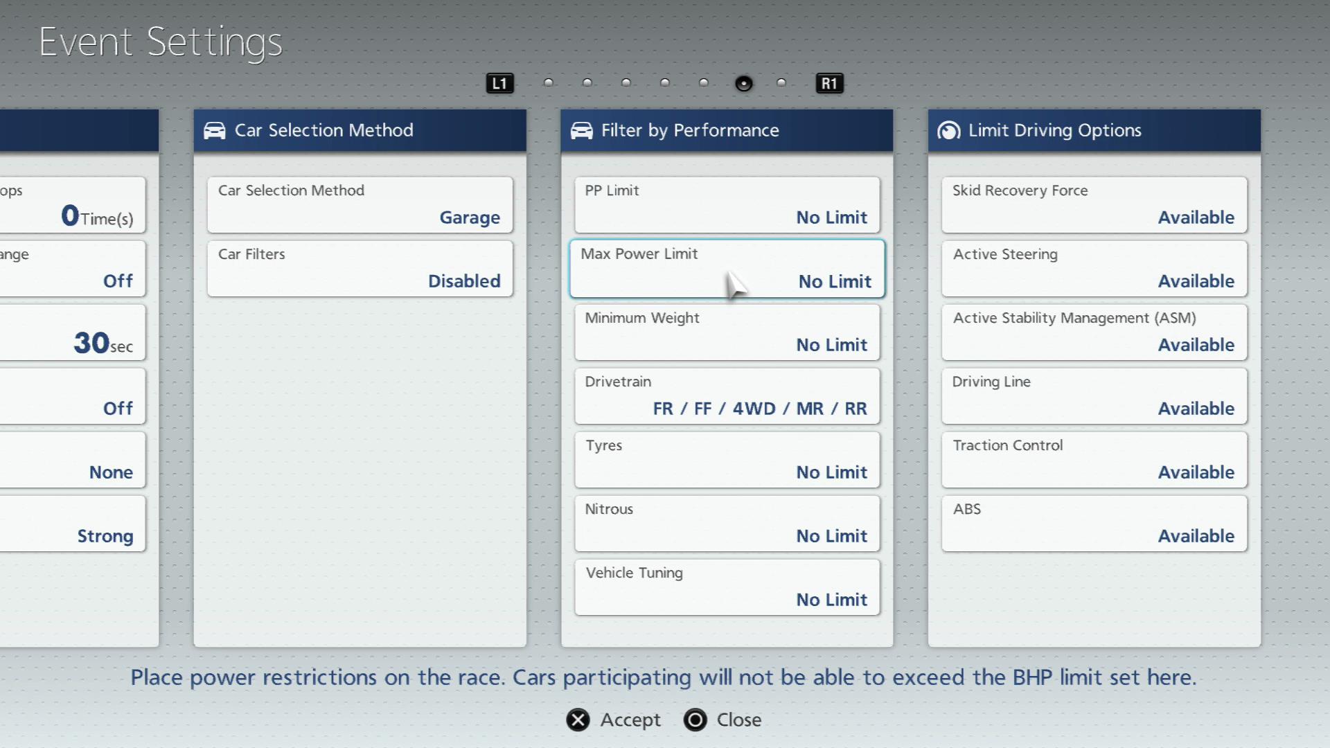Click the car icon beside Filter by Performance
This screenshot has width=1330, height=748.
tap(582, 130)
